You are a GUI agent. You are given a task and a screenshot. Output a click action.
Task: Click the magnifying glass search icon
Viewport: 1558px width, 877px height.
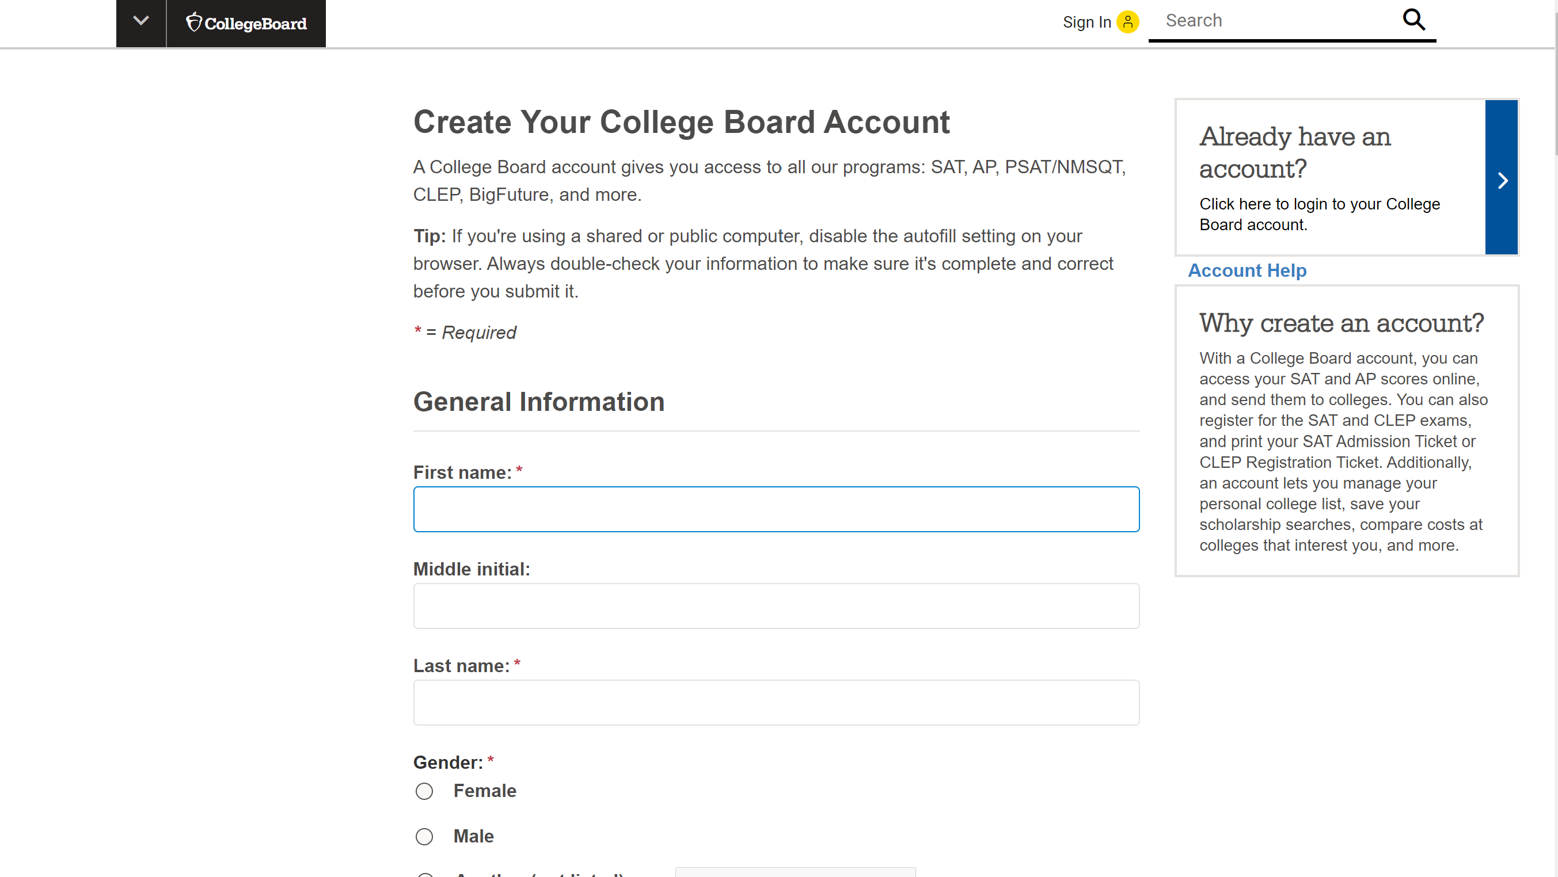click(1413, 20)
